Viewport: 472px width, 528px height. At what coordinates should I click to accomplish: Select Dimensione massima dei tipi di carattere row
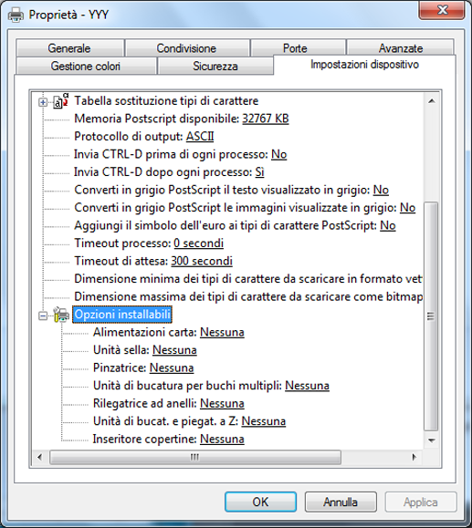point(248,296)
